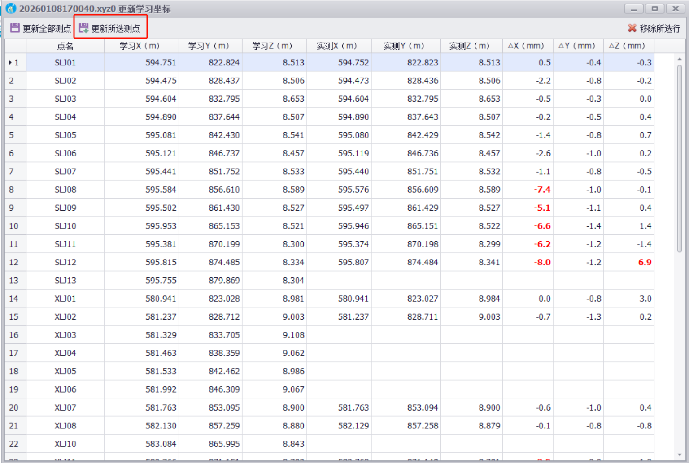Sort by the 点名 column header
This screenshot has width=689, height=463.
[x=65, y=46]
